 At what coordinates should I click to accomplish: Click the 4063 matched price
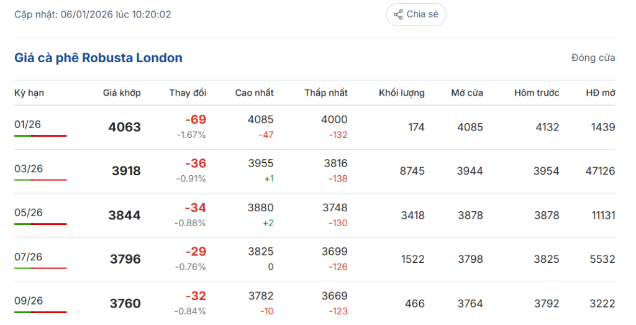pyautogui.click(x=124, y=127)
